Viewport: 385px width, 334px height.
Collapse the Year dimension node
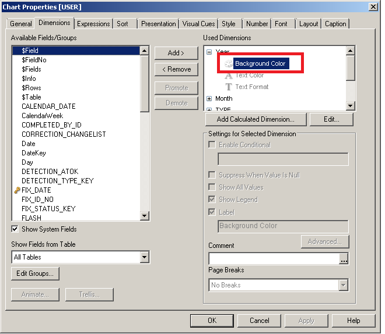coord(209,52)
